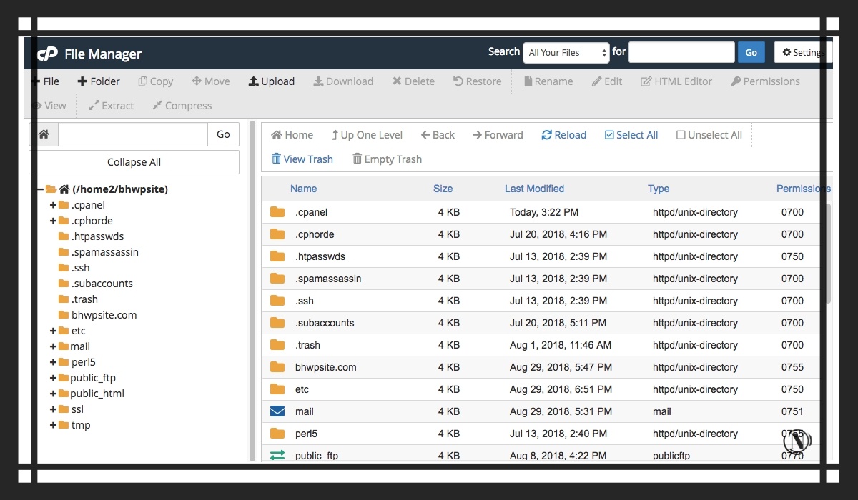The height and width of the screenshot is (500, 858).
Task: Open View Trash
Action: click(x=302, y=159)
